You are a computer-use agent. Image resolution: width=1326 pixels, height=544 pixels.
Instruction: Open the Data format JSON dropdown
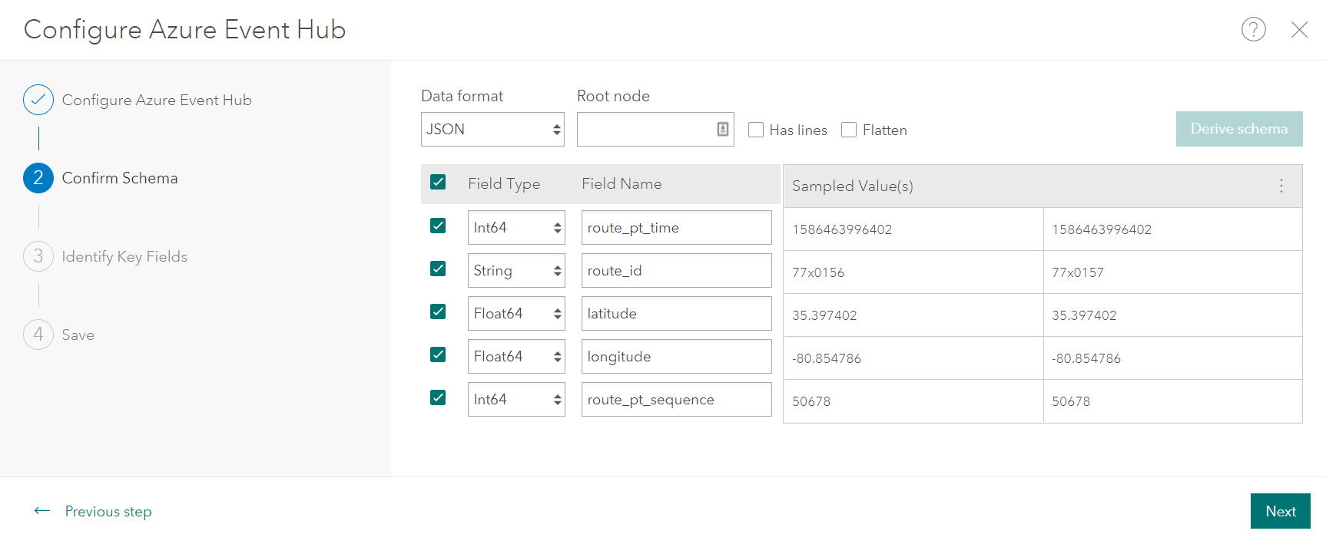492,130
